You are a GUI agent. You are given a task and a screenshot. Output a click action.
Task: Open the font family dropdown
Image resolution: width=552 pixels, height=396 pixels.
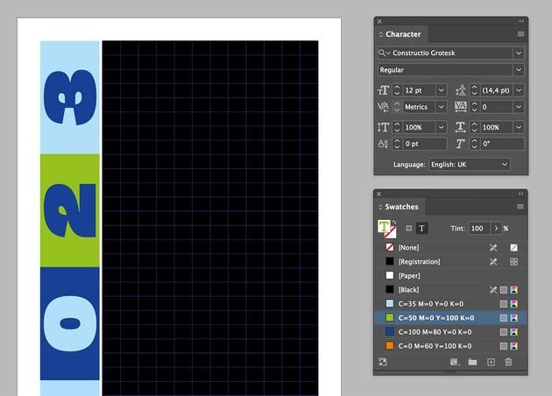coord(519,53)
